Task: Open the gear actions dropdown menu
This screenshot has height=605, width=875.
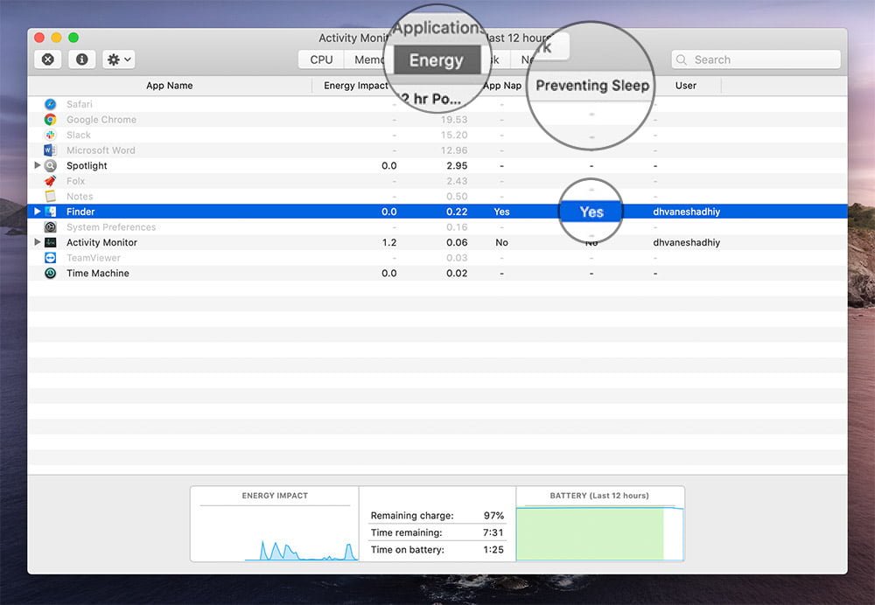Action: click(x=118, y=59)
